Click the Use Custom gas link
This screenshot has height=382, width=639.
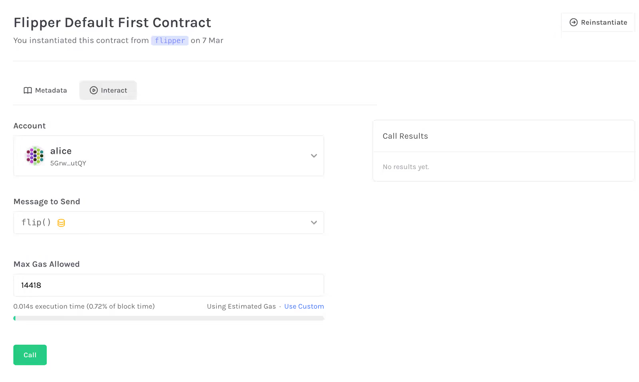(x=304, y=306)
